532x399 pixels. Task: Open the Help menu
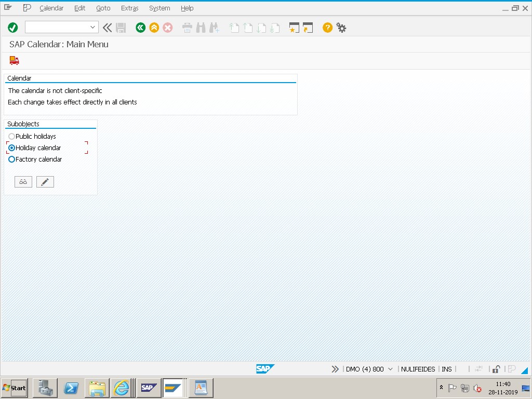(187, 8)
